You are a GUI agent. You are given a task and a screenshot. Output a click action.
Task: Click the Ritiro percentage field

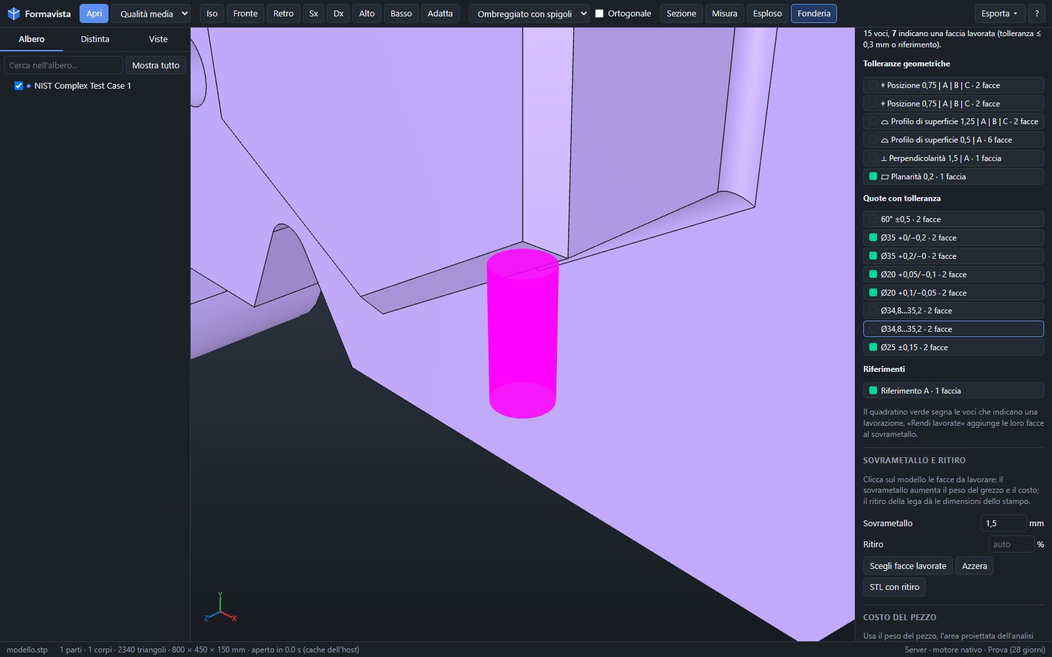[x=1011, y=545]
